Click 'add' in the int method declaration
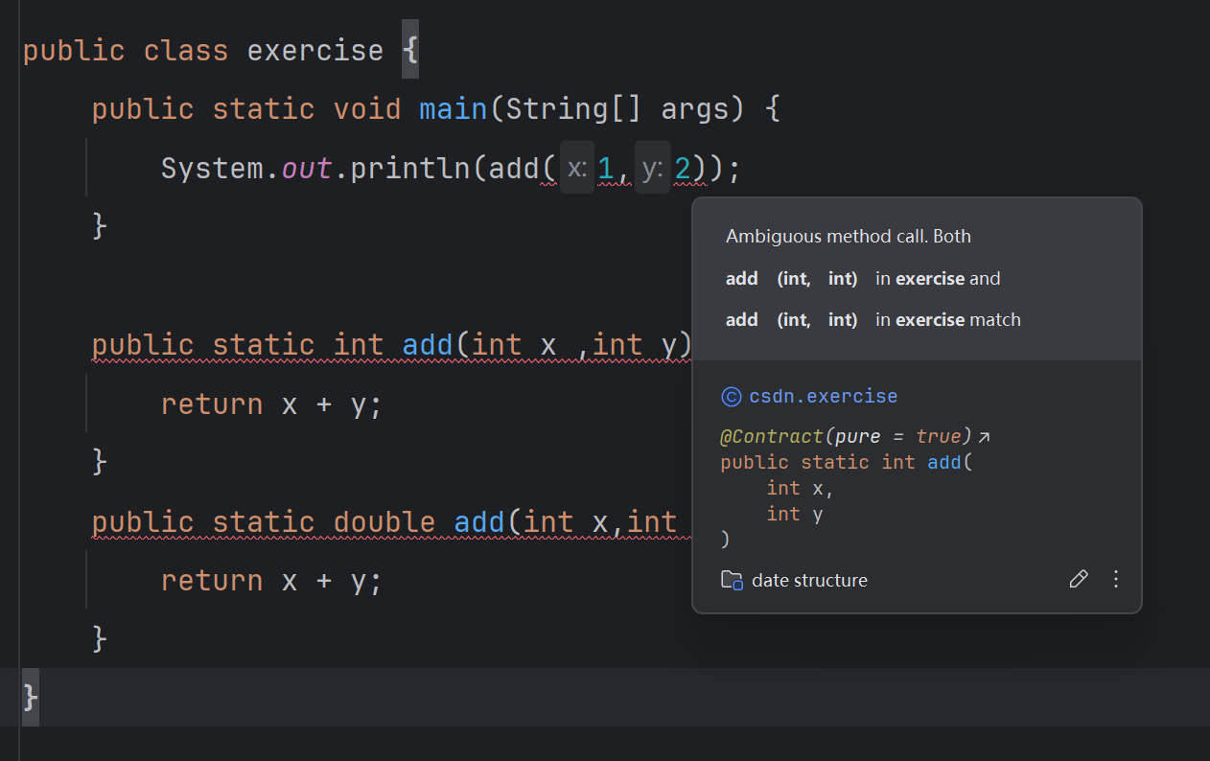This screenshot has height=761, width=1210. (x=428, y=344)
